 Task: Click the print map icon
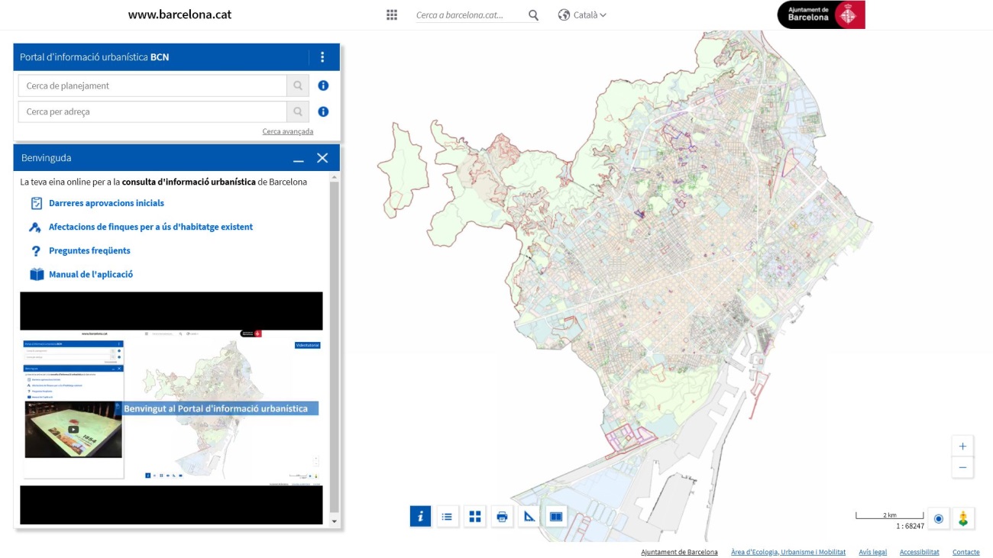[x=502, y=517]
